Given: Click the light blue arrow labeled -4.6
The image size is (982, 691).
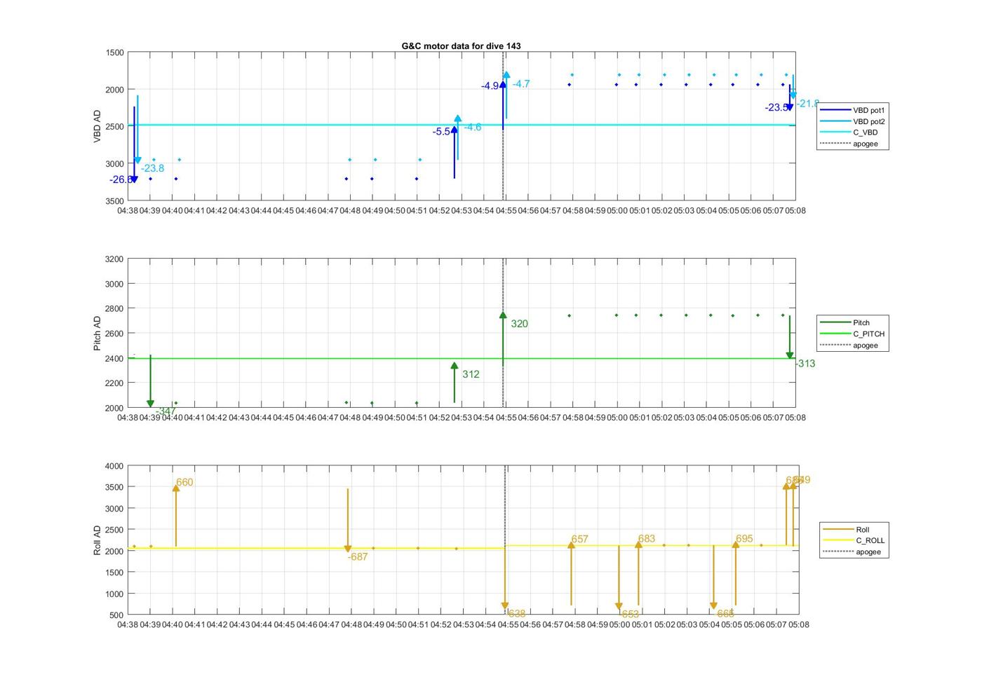Looking at the screenshot, I should click(x=458, y=138).
